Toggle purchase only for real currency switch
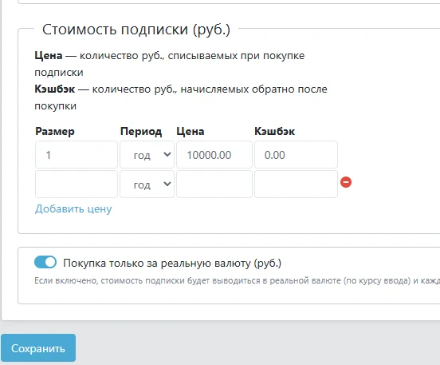Image resolution: width=440 pixels, height=365 pixels. coord(45,262)
